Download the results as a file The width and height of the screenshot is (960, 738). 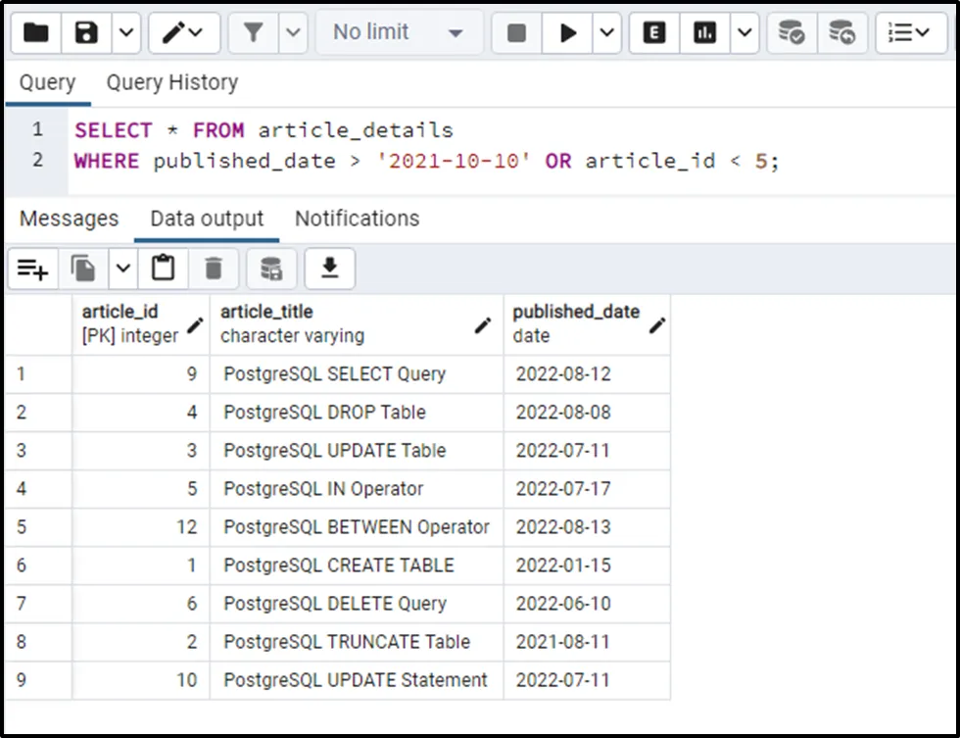coord(330,269)
